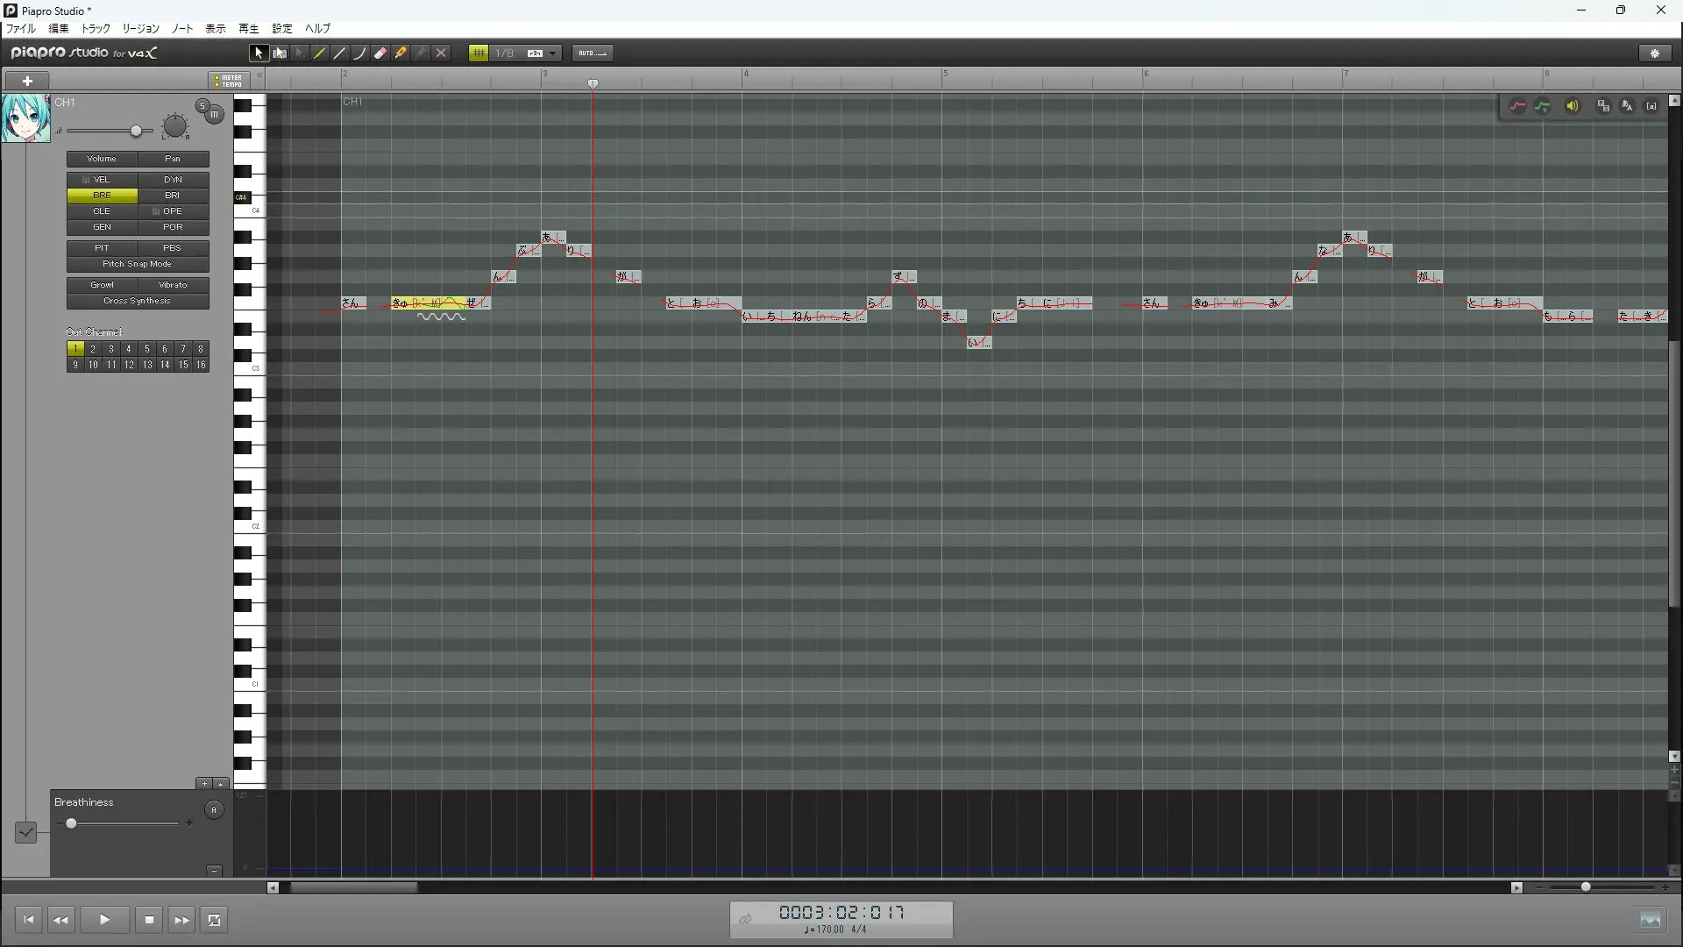
Task: Click the CH1 volume slider handle
Action: click(x=136, y=132)
